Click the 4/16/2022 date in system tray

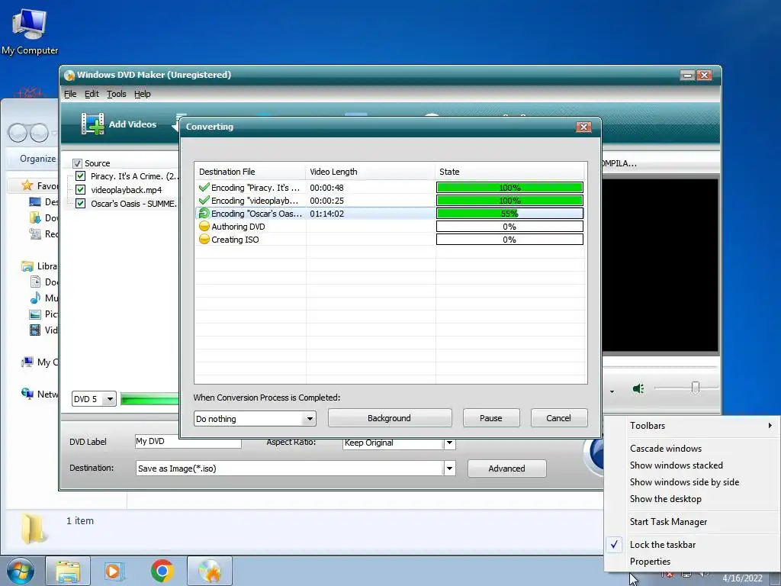pos(742,578)
